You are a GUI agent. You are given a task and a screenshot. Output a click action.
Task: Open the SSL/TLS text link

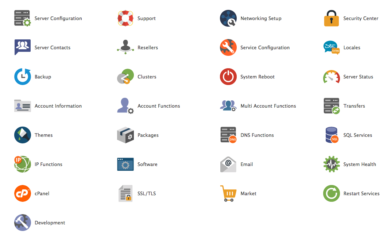point(147,193)
